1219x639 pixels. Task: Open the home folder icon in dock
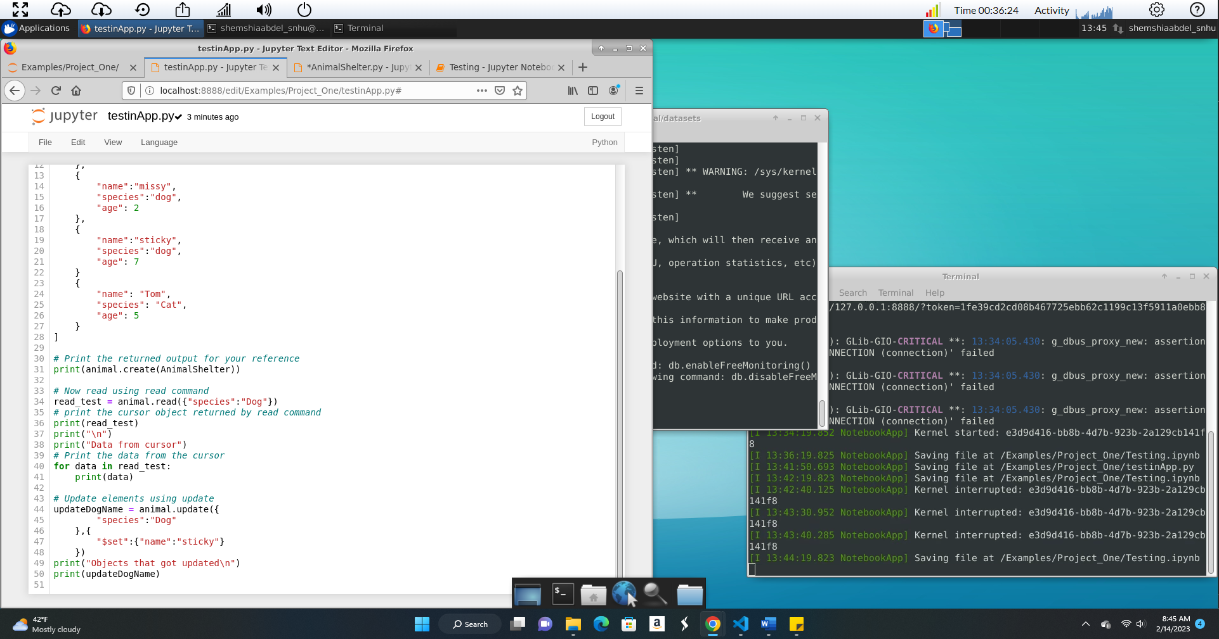pos(594,594)
